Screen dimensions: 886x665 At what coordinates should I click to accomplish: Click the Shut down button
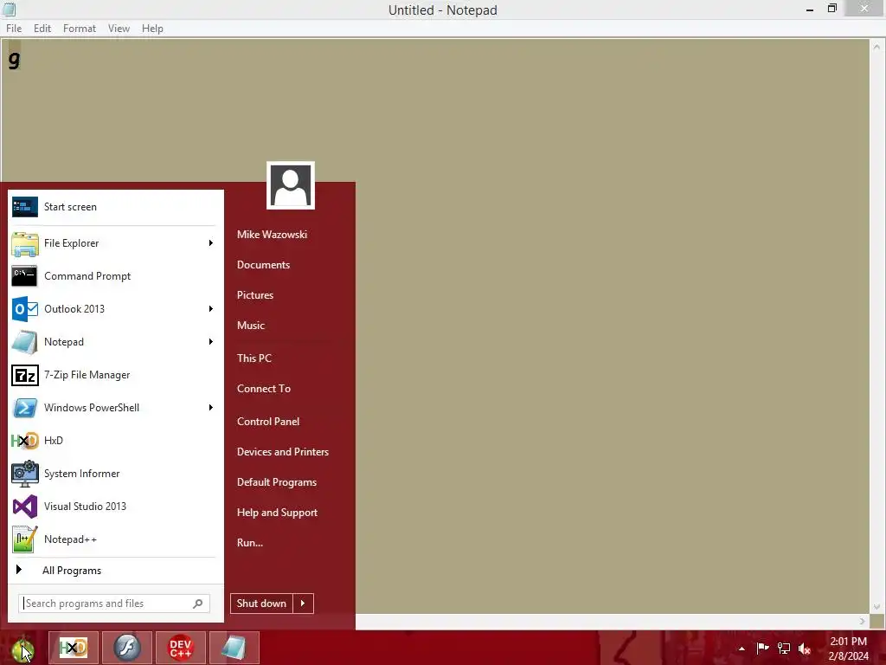click(261, 604)
